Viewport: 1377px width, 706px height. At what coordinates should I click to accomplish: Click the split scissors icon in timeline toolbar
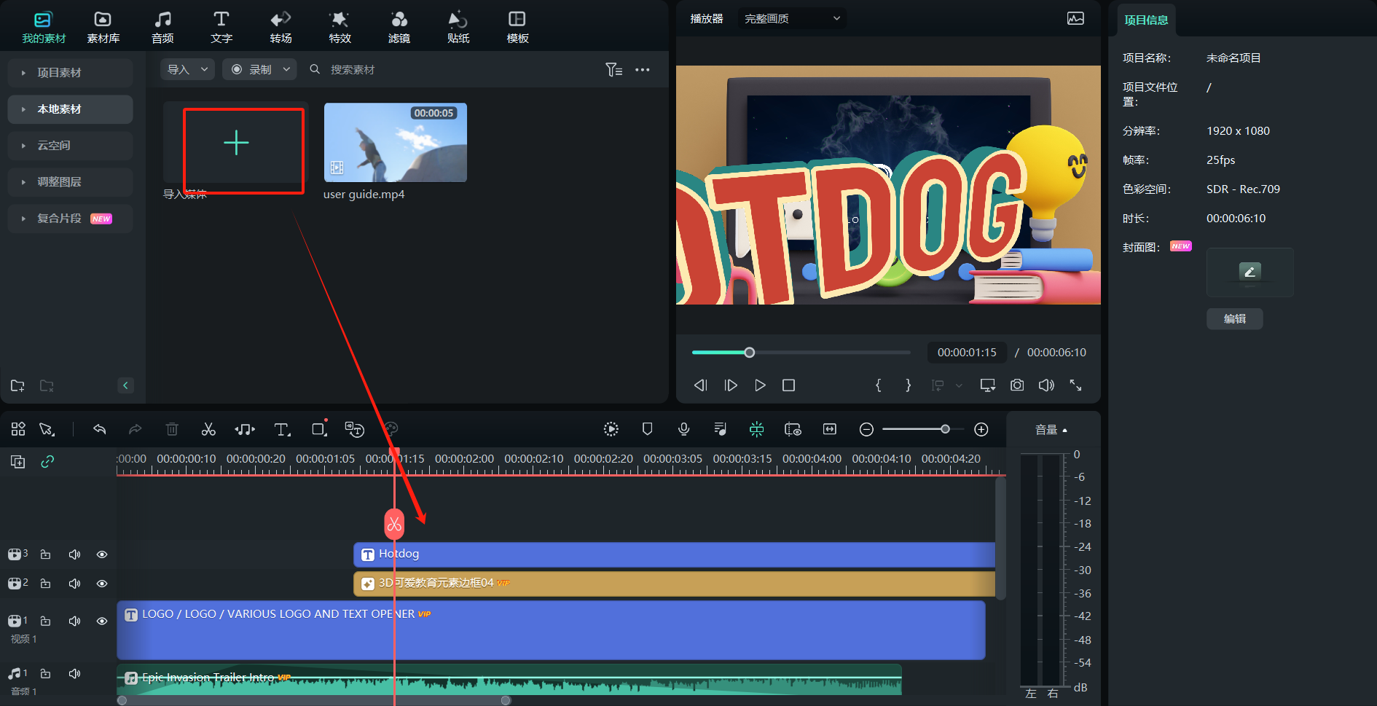click(208, 429)
